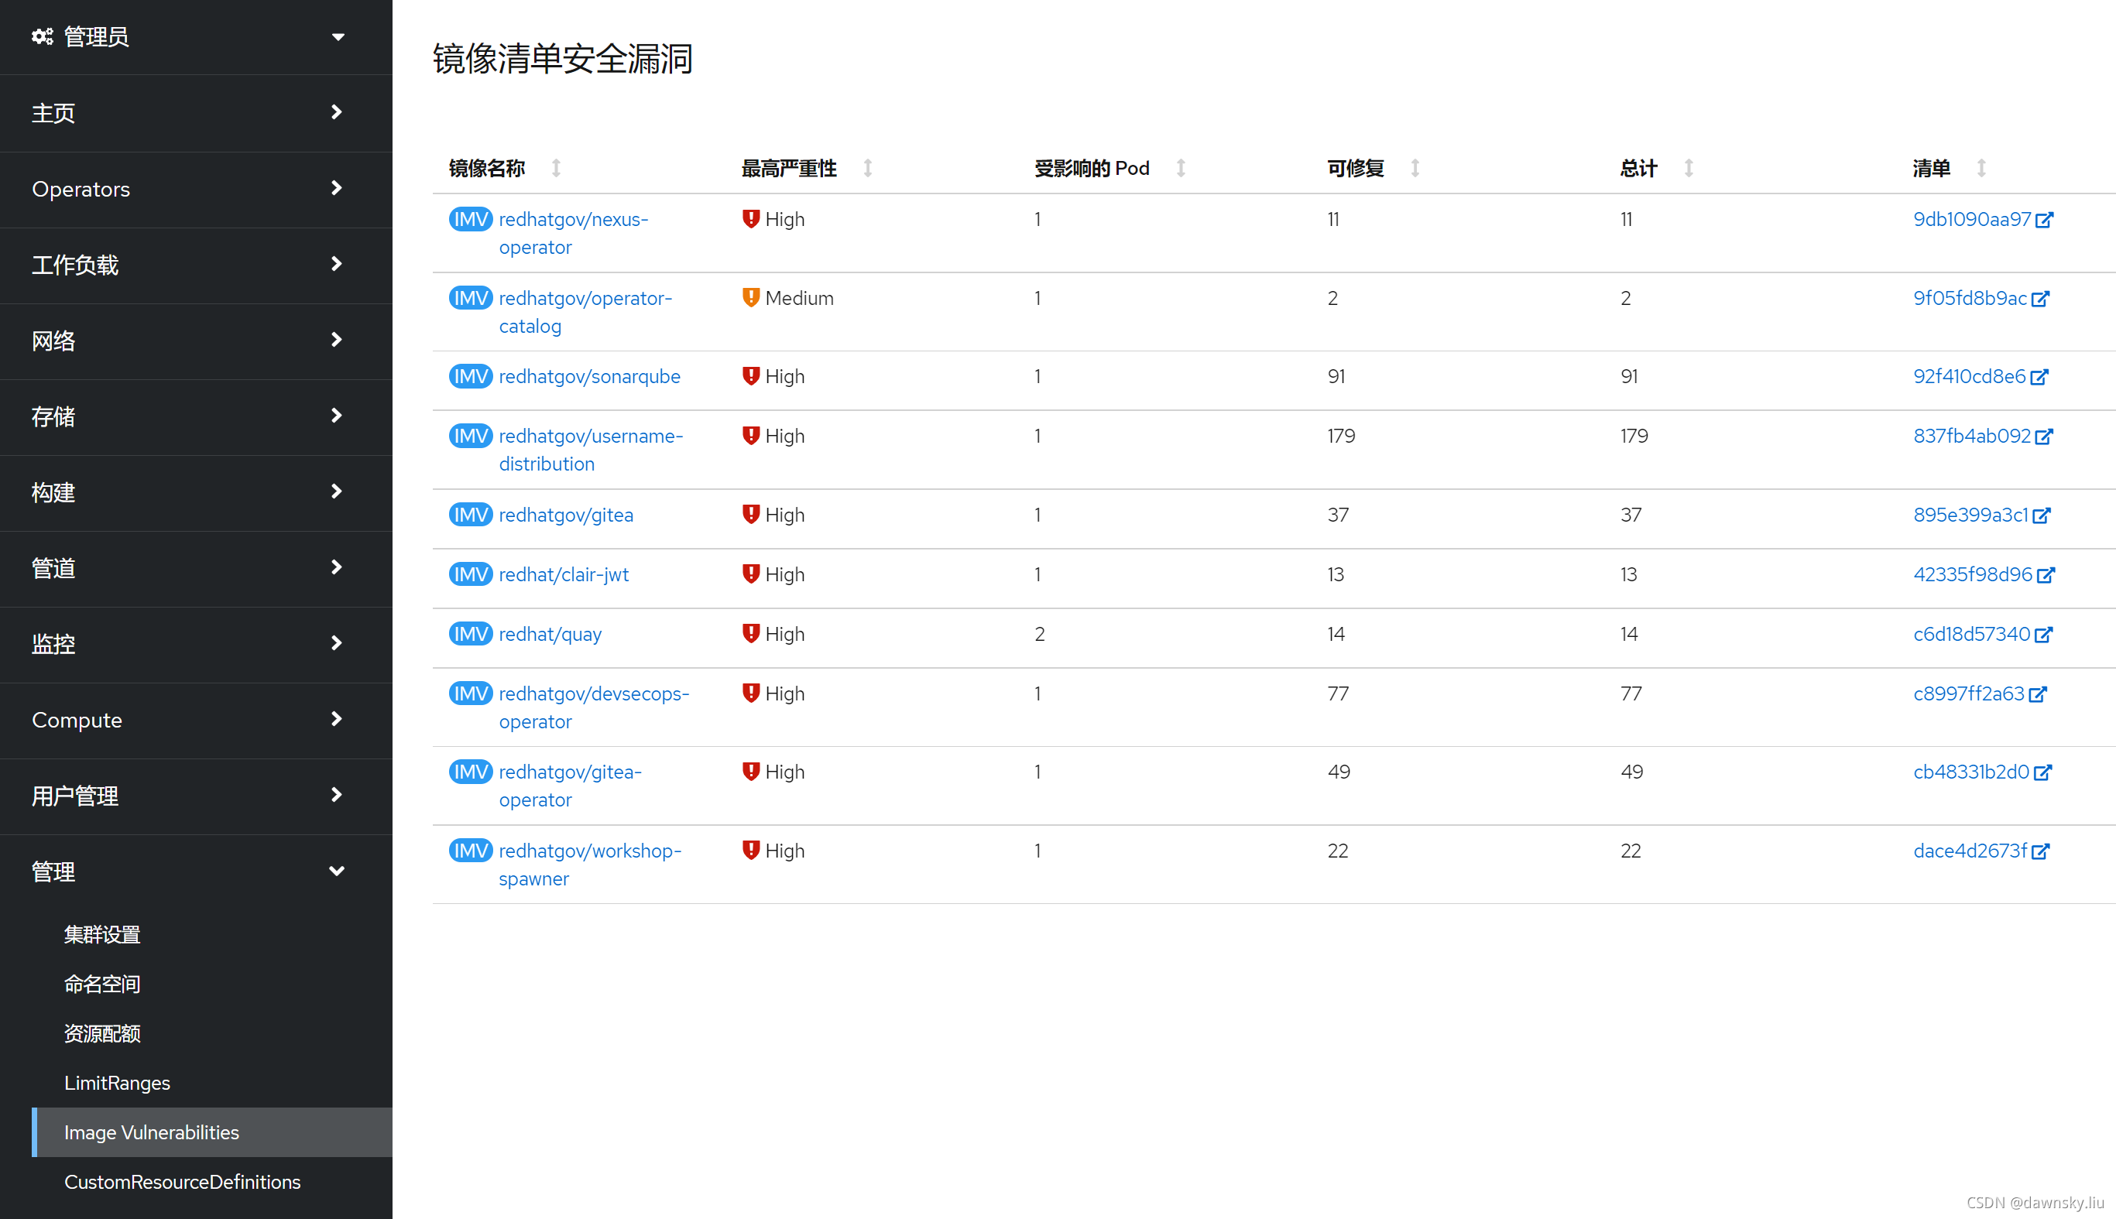Collapse the 管理 navigation section

196,871
